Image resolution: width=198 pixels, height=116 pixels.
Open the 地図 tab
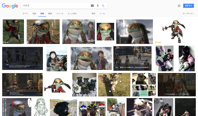coord(34,14)
